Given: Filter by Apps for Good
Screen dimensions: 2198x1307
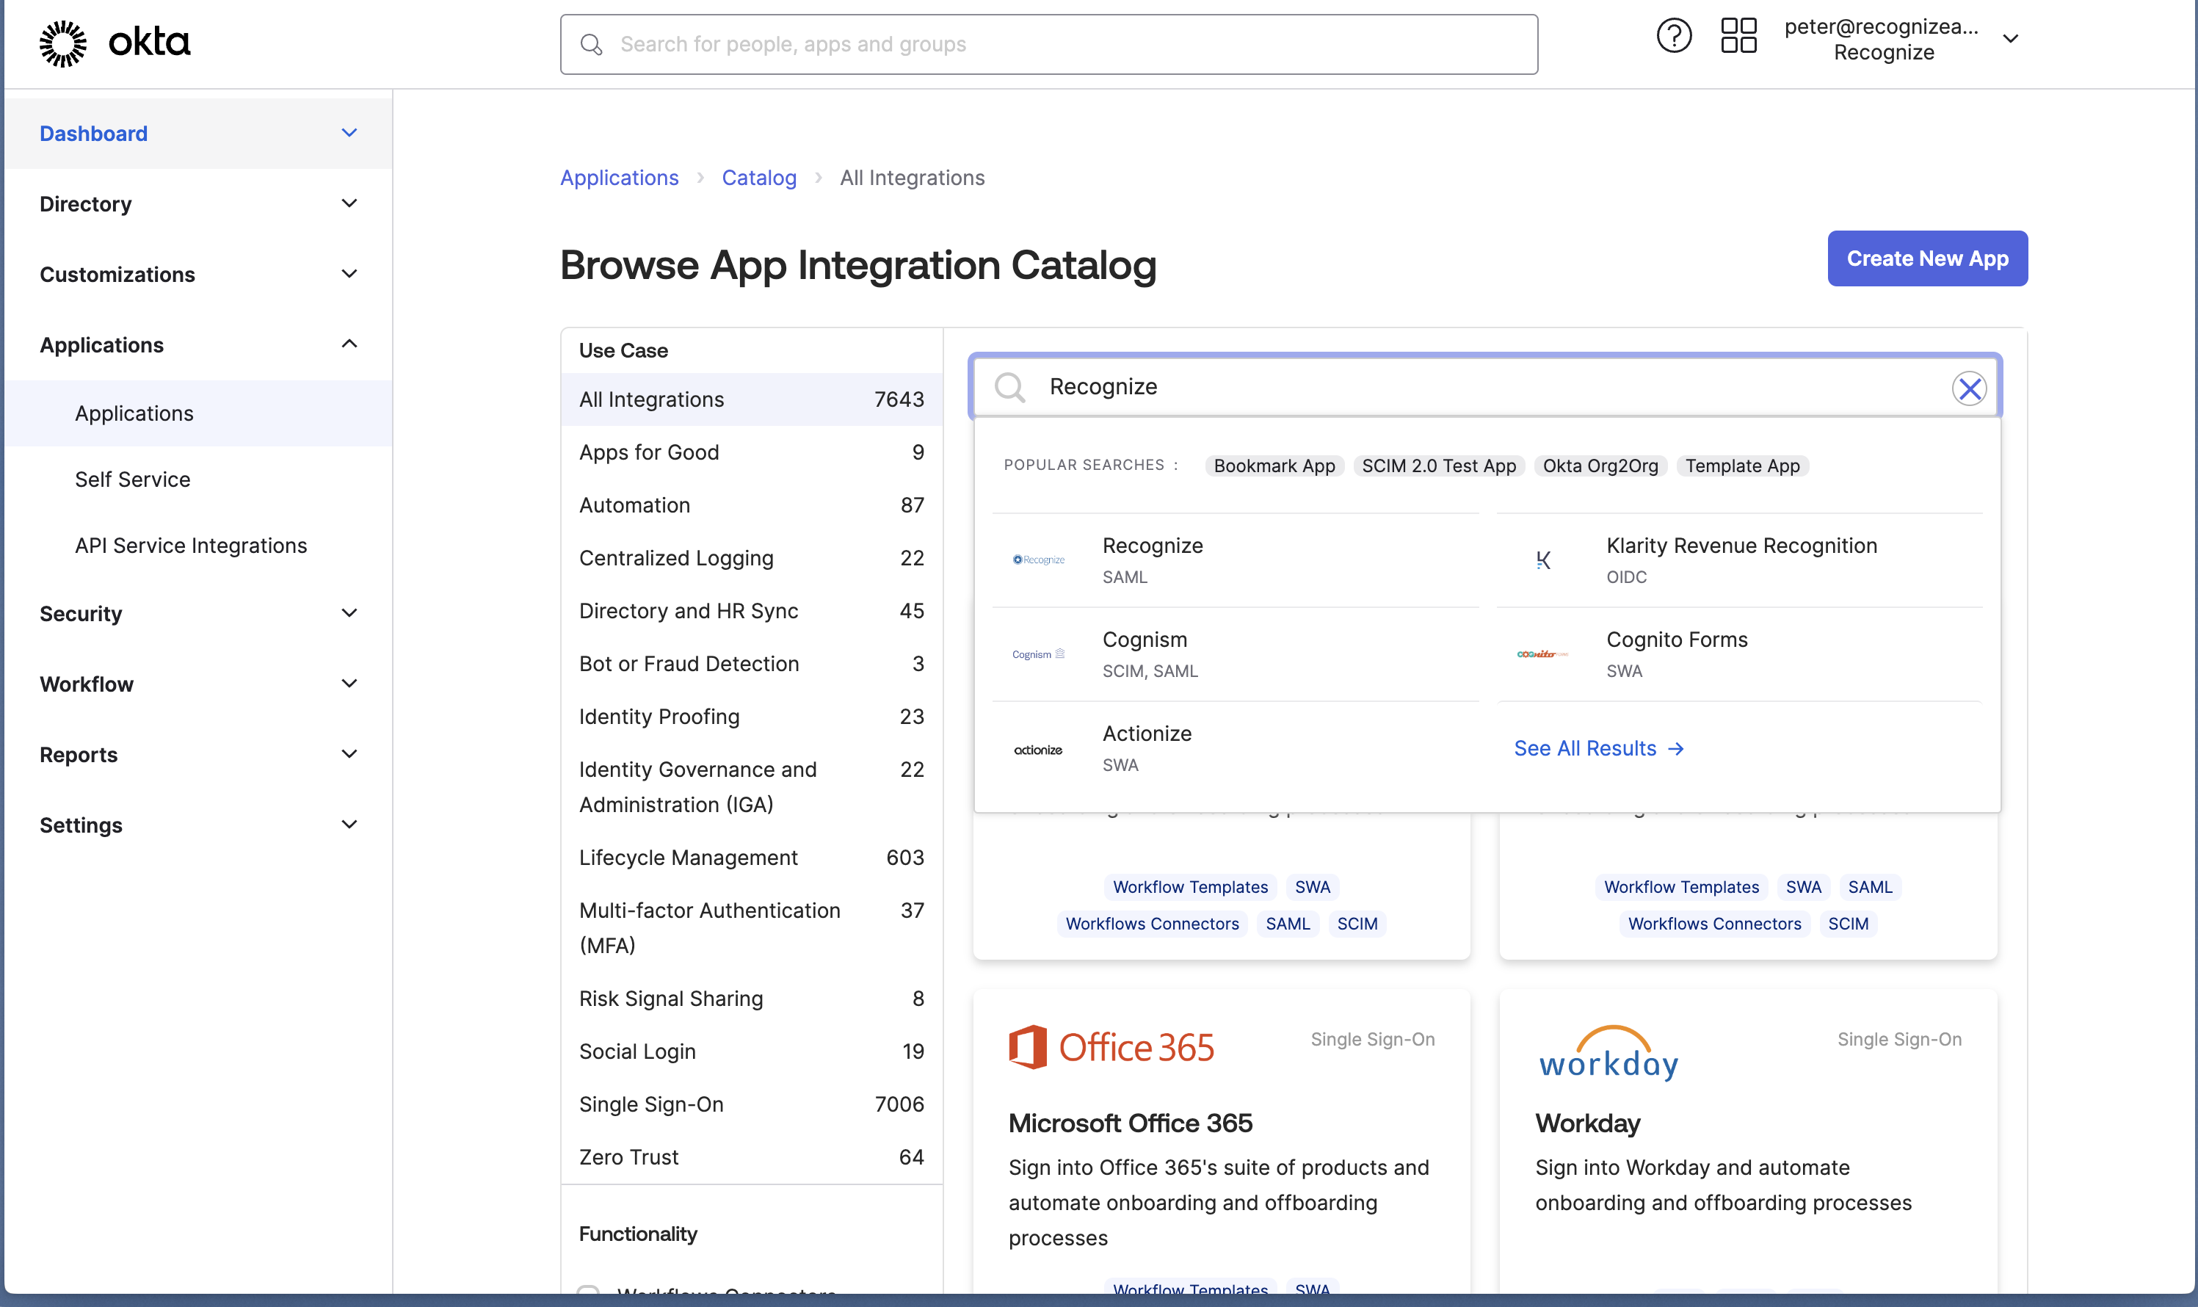Looking at the screenshot, I should tap(751, 452).
